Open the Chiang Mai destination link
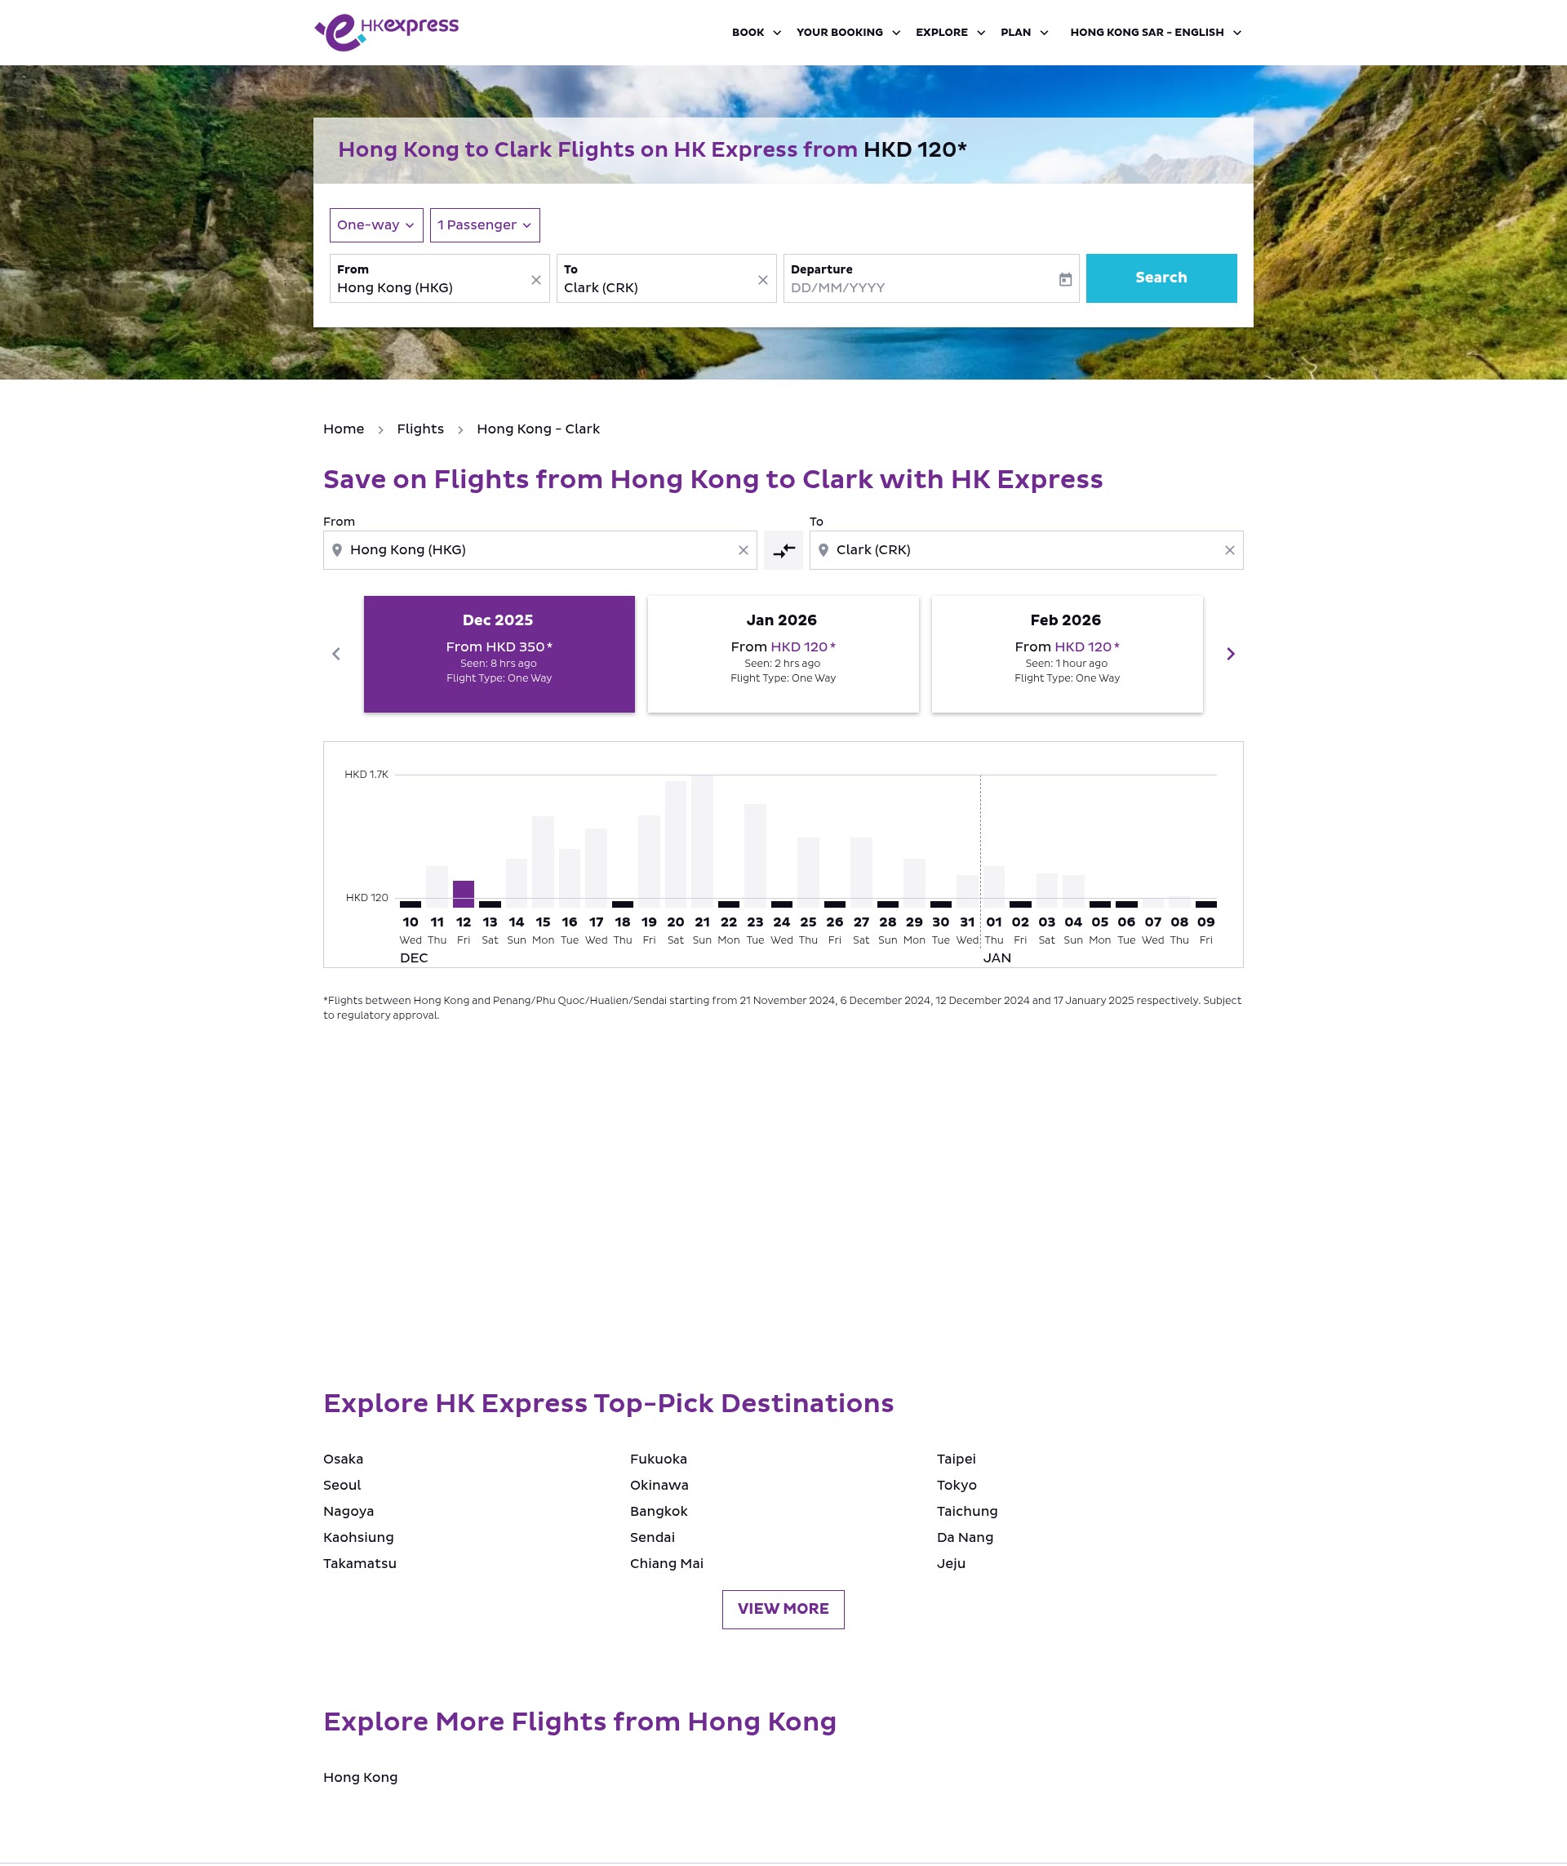This screenshot has width=1567, height=1866. 666,1564
